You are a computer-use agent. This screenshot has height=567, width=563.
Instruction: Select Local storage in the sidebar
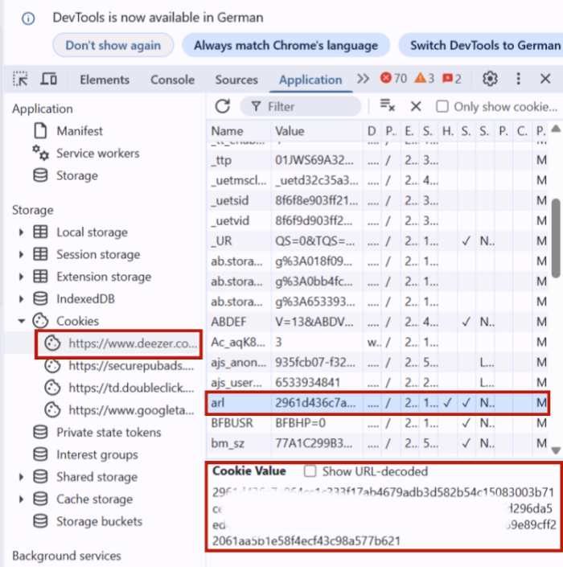(x=92, y=232)
